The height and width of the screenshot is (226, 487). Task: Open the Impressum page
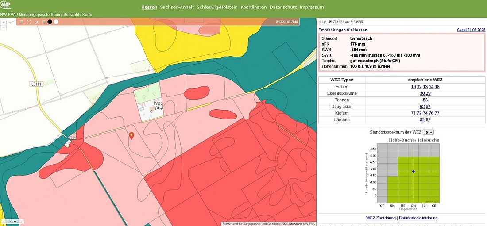tap(312, 7)
